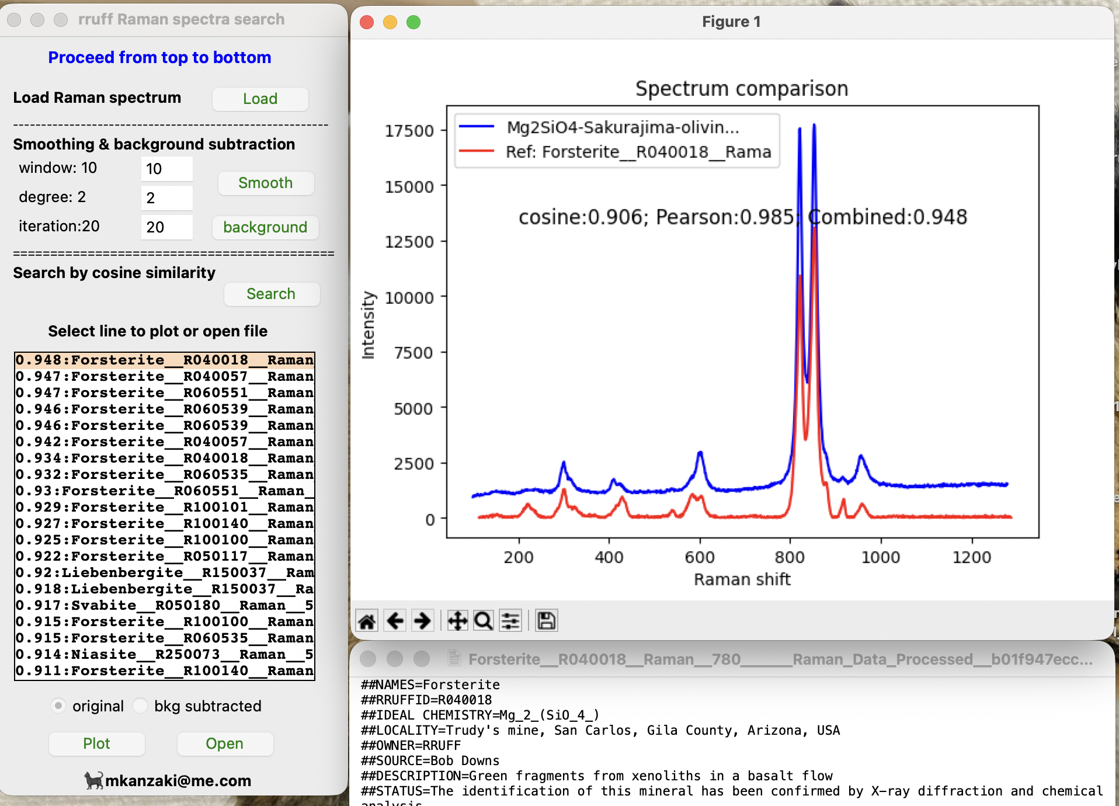Screen dimensions: 1119x806
Task: Click the back arrow in plot toolbar
Action: [x=395, y=621]
